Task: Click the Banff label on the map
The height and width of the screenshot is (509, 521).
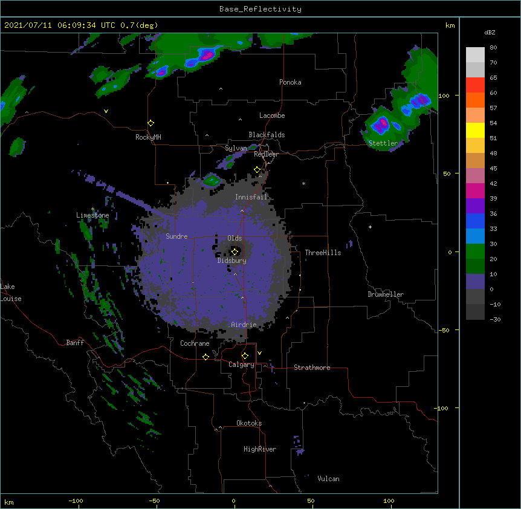Action: [x=75, y=343]
